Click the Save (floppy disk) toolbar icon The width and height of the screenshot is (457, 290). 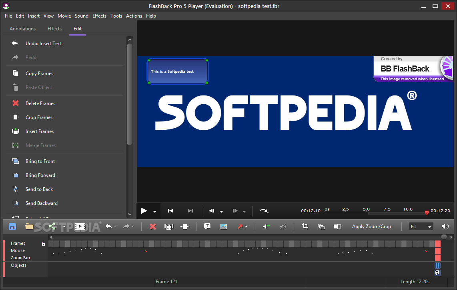point(12,226)
